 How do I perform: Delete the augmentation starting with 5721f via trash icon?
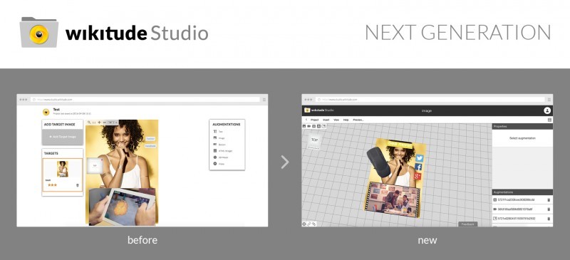coord(549,199)
